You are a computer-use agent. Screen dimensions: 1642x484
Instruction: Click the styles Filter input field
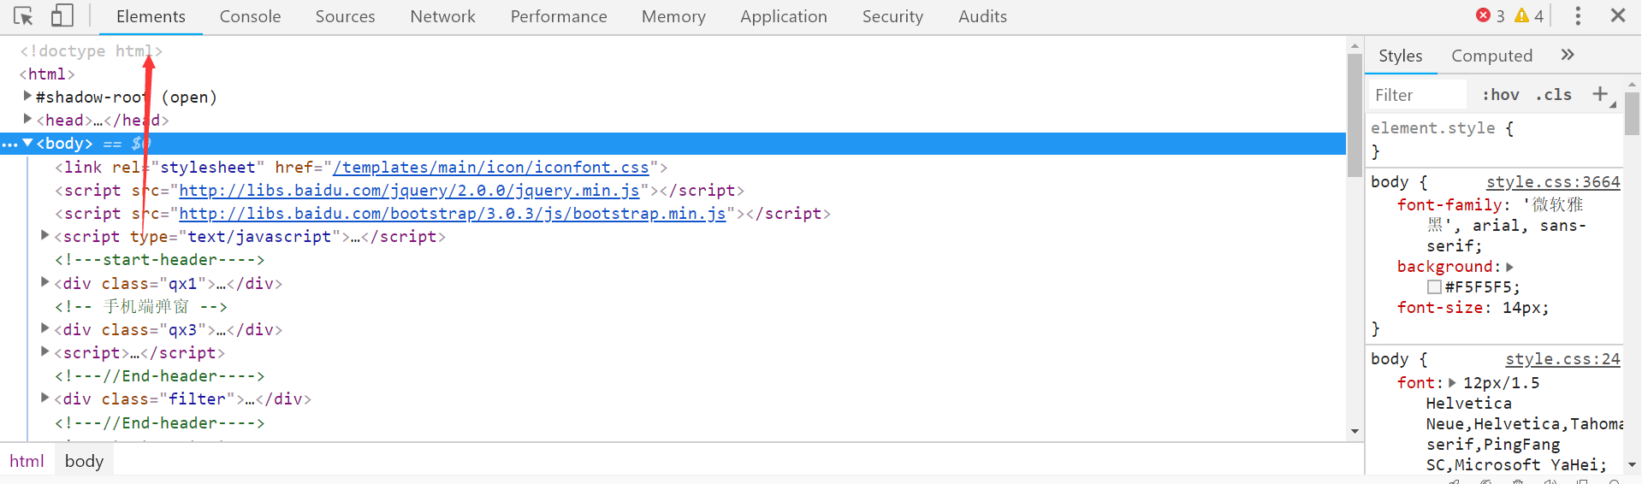point(1417,95)
